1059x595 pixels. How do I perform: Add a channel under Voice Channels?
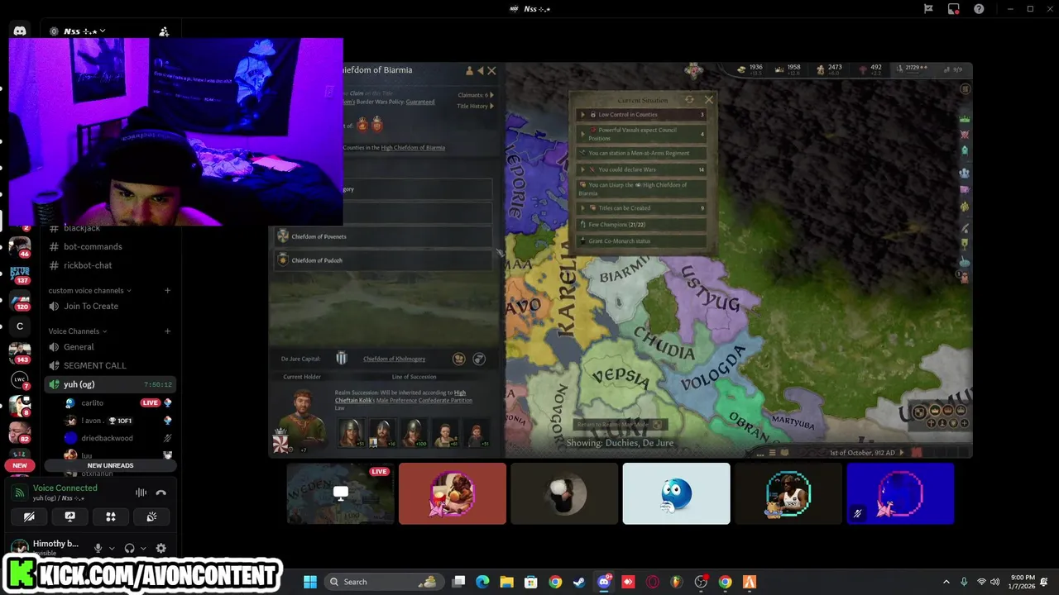click(167, 331)
